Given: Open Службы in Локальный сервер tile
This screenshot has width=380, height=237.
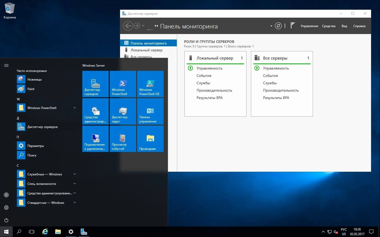Looking at the screenshot, I should (203, 83).
